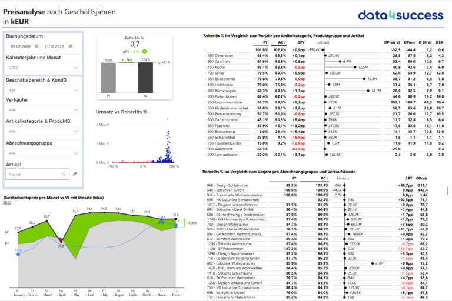Open calendar picker for end date 31.12.2023

coord(71,46)
